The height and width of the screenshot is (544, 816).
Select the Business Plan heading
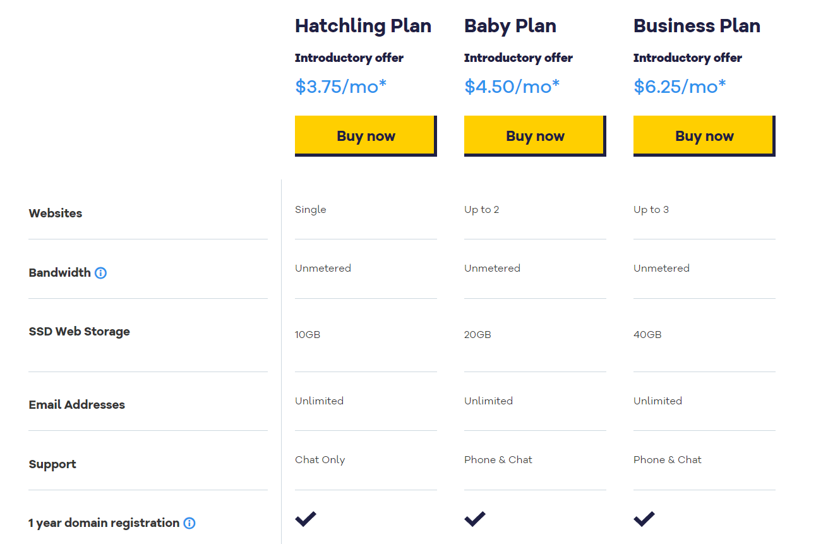pyautogui.click(x=697, y=26)
